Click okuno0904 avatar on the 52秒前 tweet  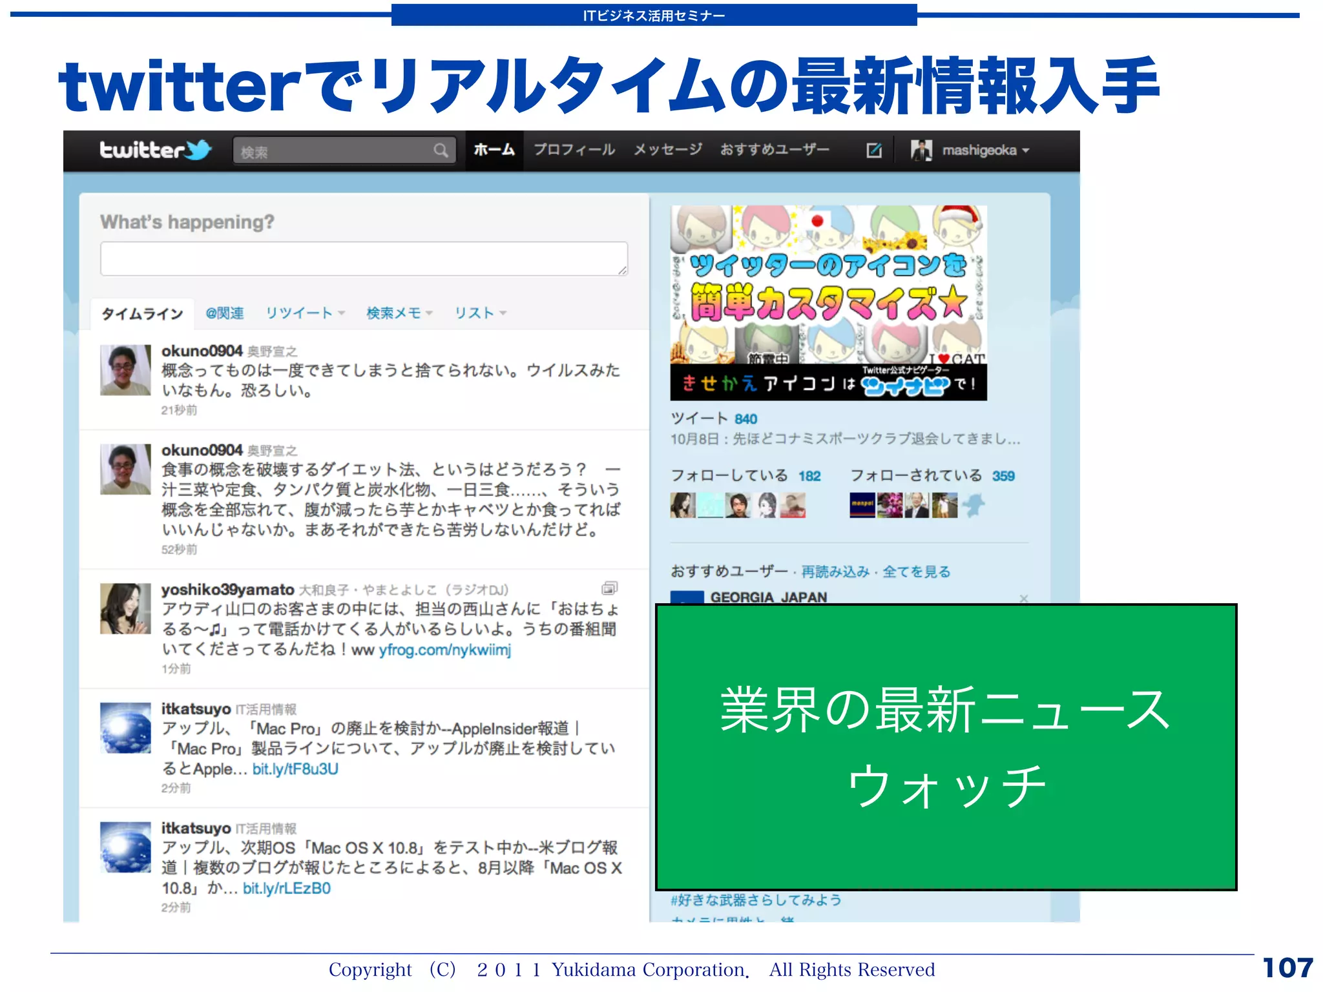pos(125,469)
